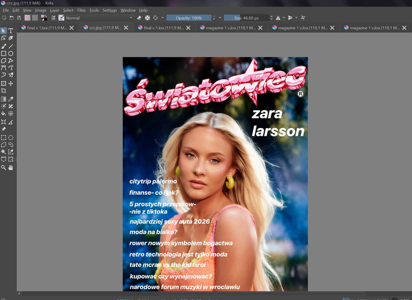Select the Edit Shapes tool

(3, 38)
